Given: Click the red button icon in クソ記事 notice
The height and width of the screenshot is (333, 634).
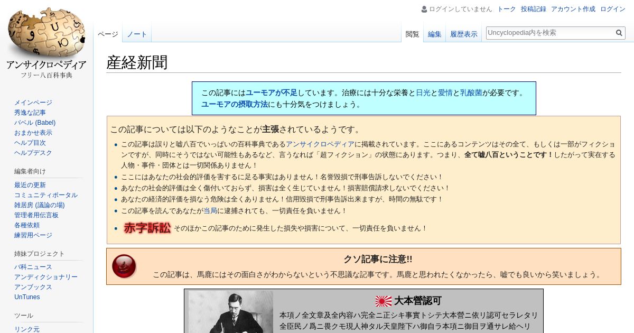Looking at the screenshot, I should tap(124, 266).
